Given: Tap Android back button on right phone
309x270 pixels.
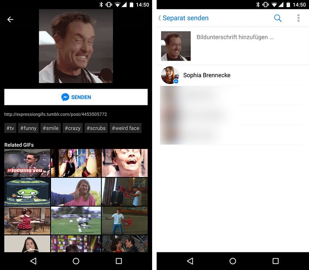Looking at the screenshot, I should pyautogui.click(x=190, y=261).
